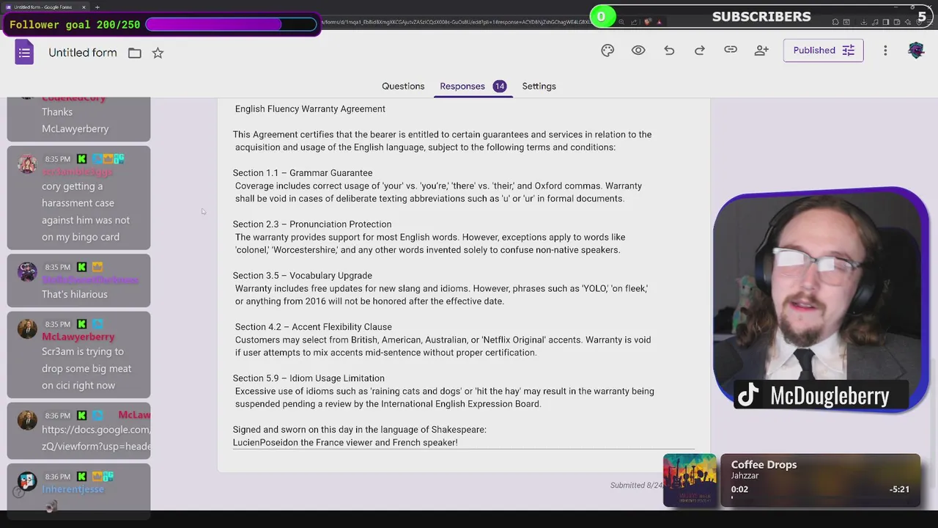The image size is (938, 528).
Task: Click the Google Forms purple home icon
Action: click(x=24, y=52)
